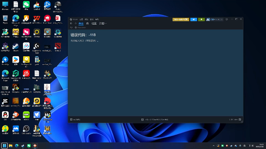Select the WPS Office desktop icon
The width and height of the screenshot is (266, 149).
pyautogui.click(x=37, y=20)
